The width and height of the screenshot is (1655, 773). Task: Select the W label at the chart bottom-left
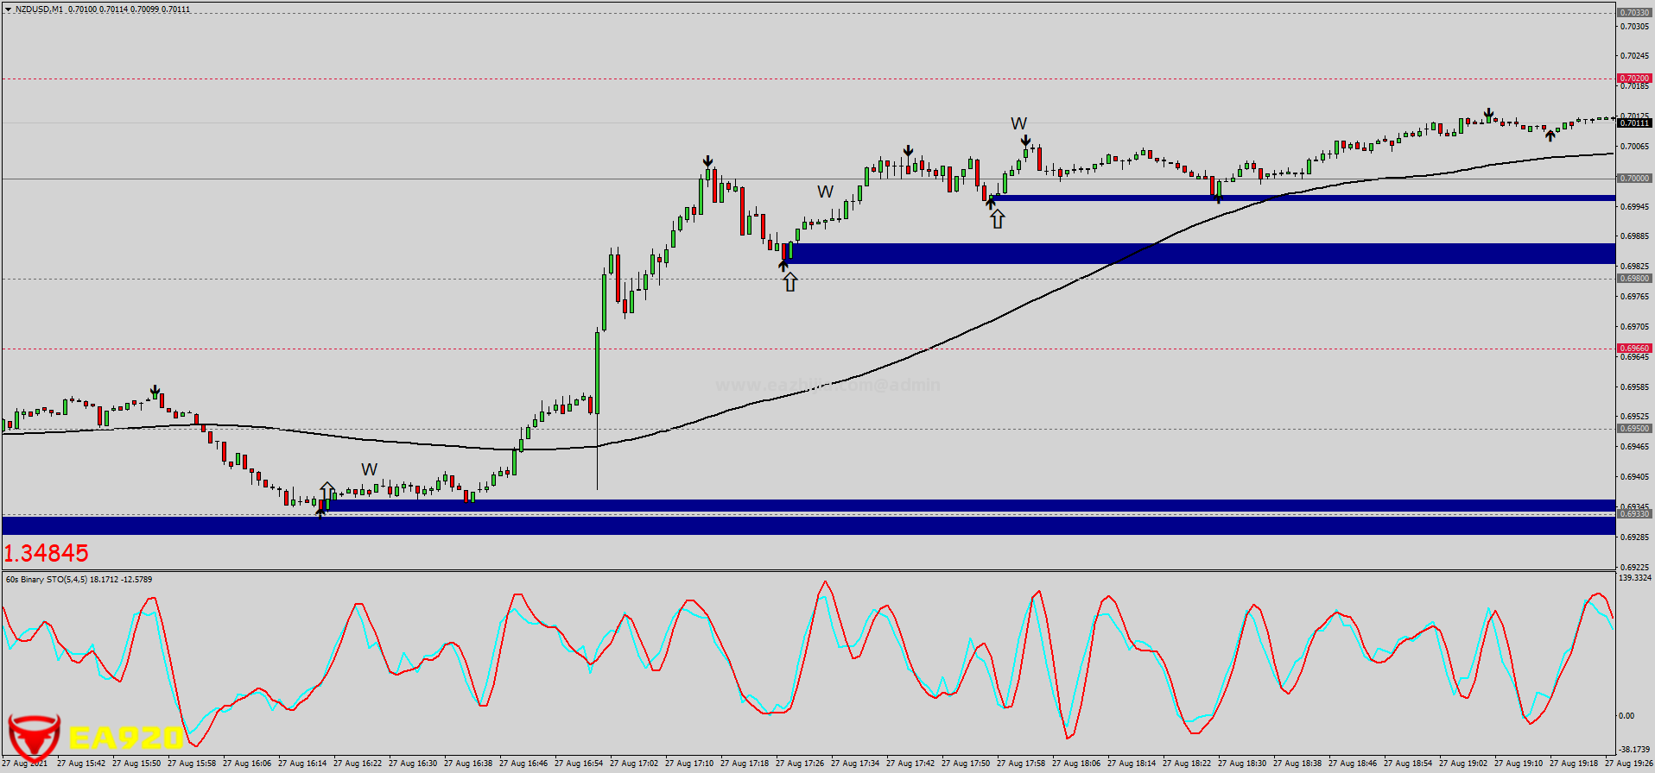click(x=369, y=469)
